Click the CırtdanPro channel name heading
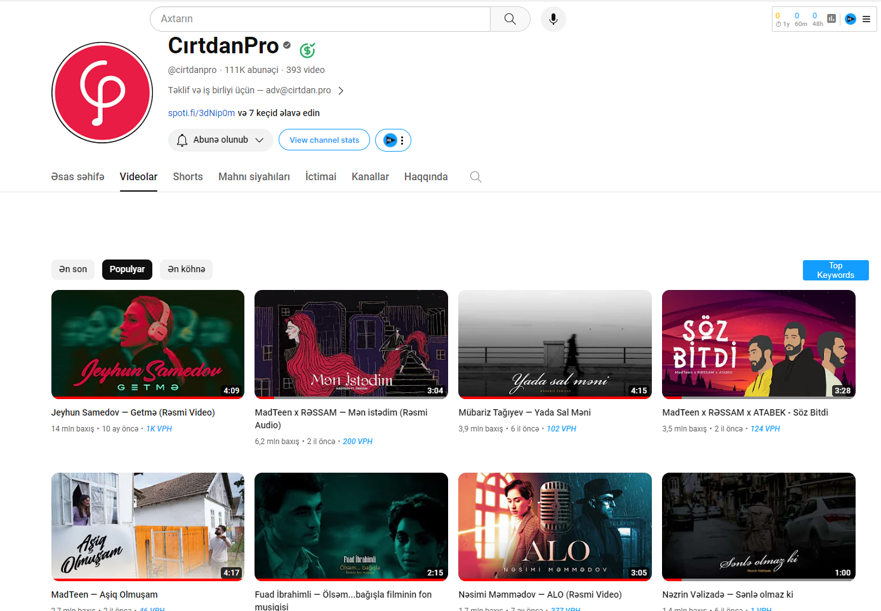Image resolution: width=881 pixels, height=611 pixels. click(223, 46)
